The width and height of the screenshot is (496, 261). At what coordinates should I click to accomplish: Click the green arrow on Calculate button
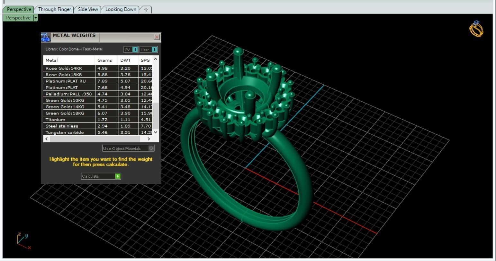point(118,176)
